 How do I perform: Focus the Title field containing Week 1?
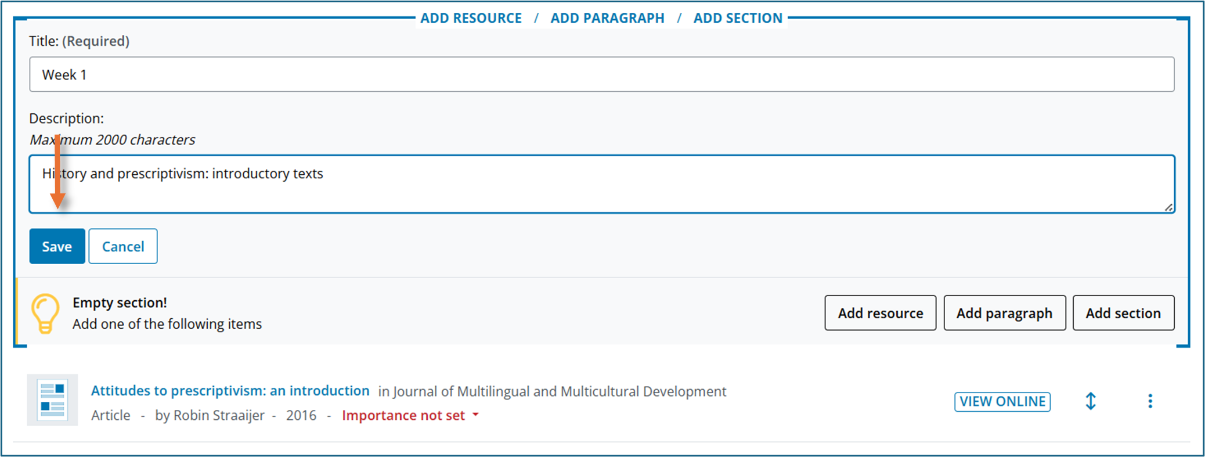pyautogui.click(x=602, y=74)
